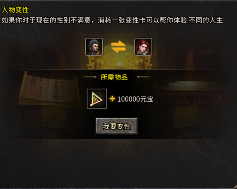Image resolution: width=237 pixels, height=189 pixels.
Task: Select the red-haired female portrait
Action: coord(143,47)
